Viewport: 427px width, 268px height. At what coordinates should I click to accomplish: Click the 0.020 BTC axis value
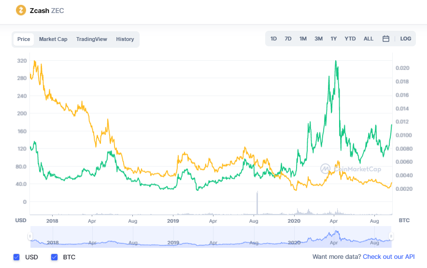[x=402, y=68]
